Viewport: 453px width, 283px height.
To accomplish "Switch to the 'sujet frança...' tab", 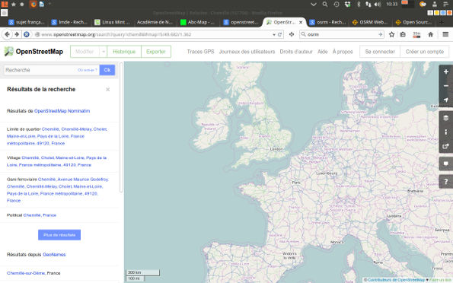I will [27, 22].
